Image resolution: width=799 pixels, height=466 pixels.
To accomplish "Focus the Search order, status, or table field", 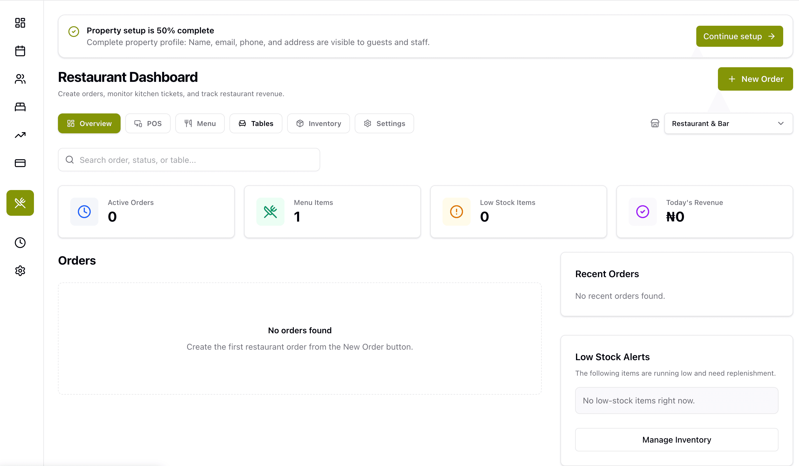I will pyautogui.click(x=189, y=160).
